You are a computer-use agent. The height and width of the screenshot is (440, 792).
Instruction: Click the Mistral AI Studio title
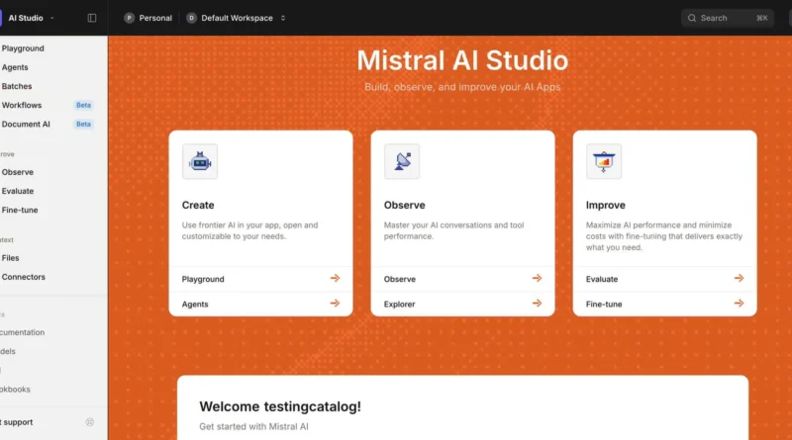(x=462, y=60)
